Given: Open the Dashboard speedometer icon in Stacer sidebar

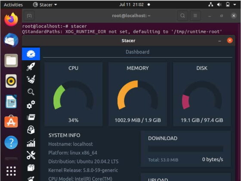Looking at the screenshot, I should tap(31, 54).
